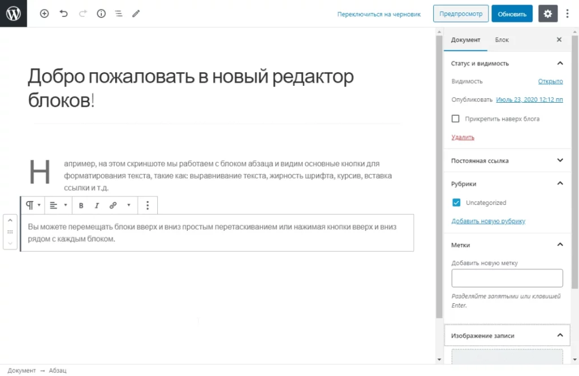Click the Добавить новую рубрику link

[x=487, y=221]
